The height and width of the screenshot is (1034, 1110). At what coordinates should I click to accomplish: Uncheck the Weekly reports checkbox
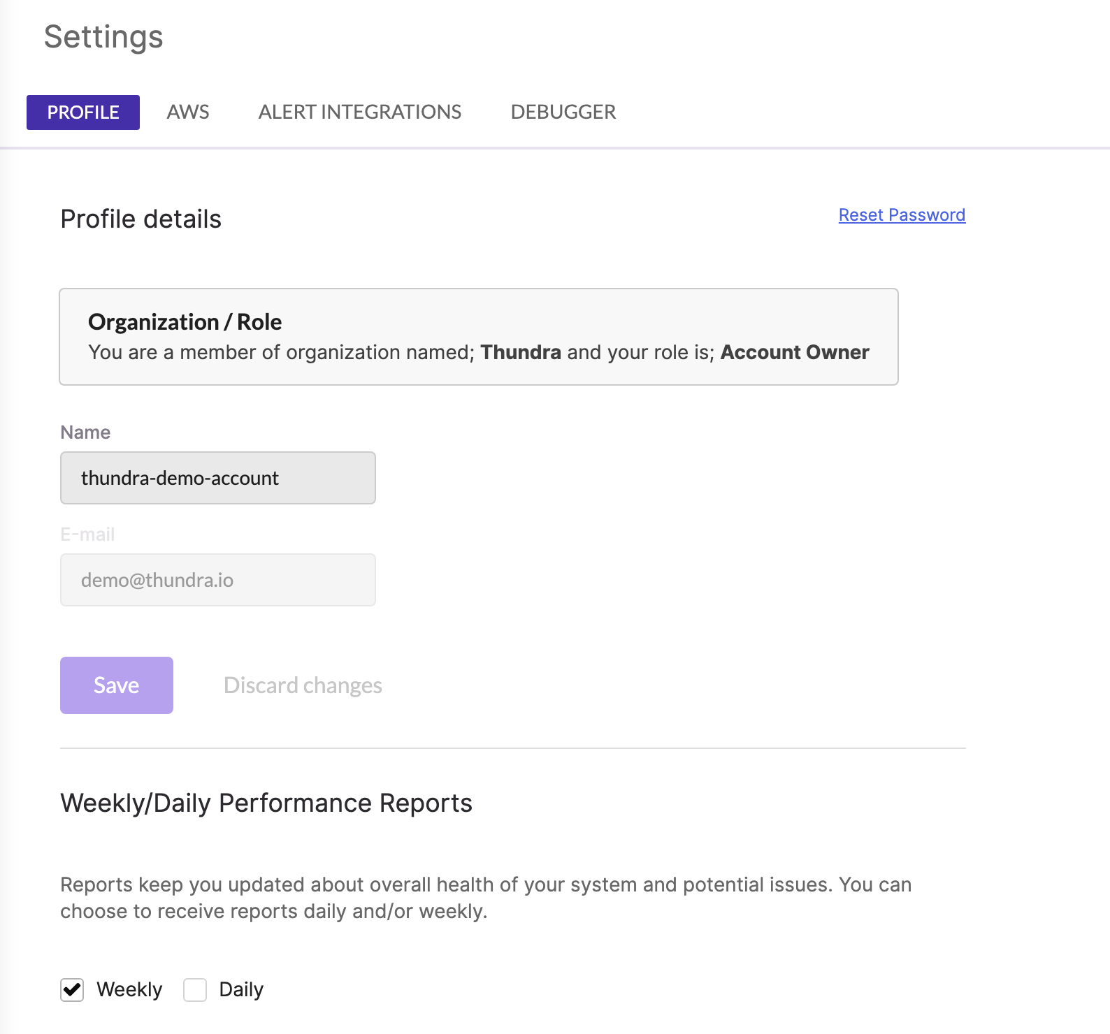click(x=72, y=989)
